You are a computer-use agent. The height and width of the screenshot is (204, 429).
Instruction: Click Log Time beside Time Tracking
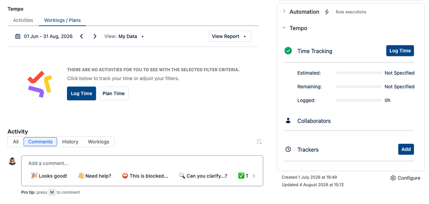pos(400,51)
